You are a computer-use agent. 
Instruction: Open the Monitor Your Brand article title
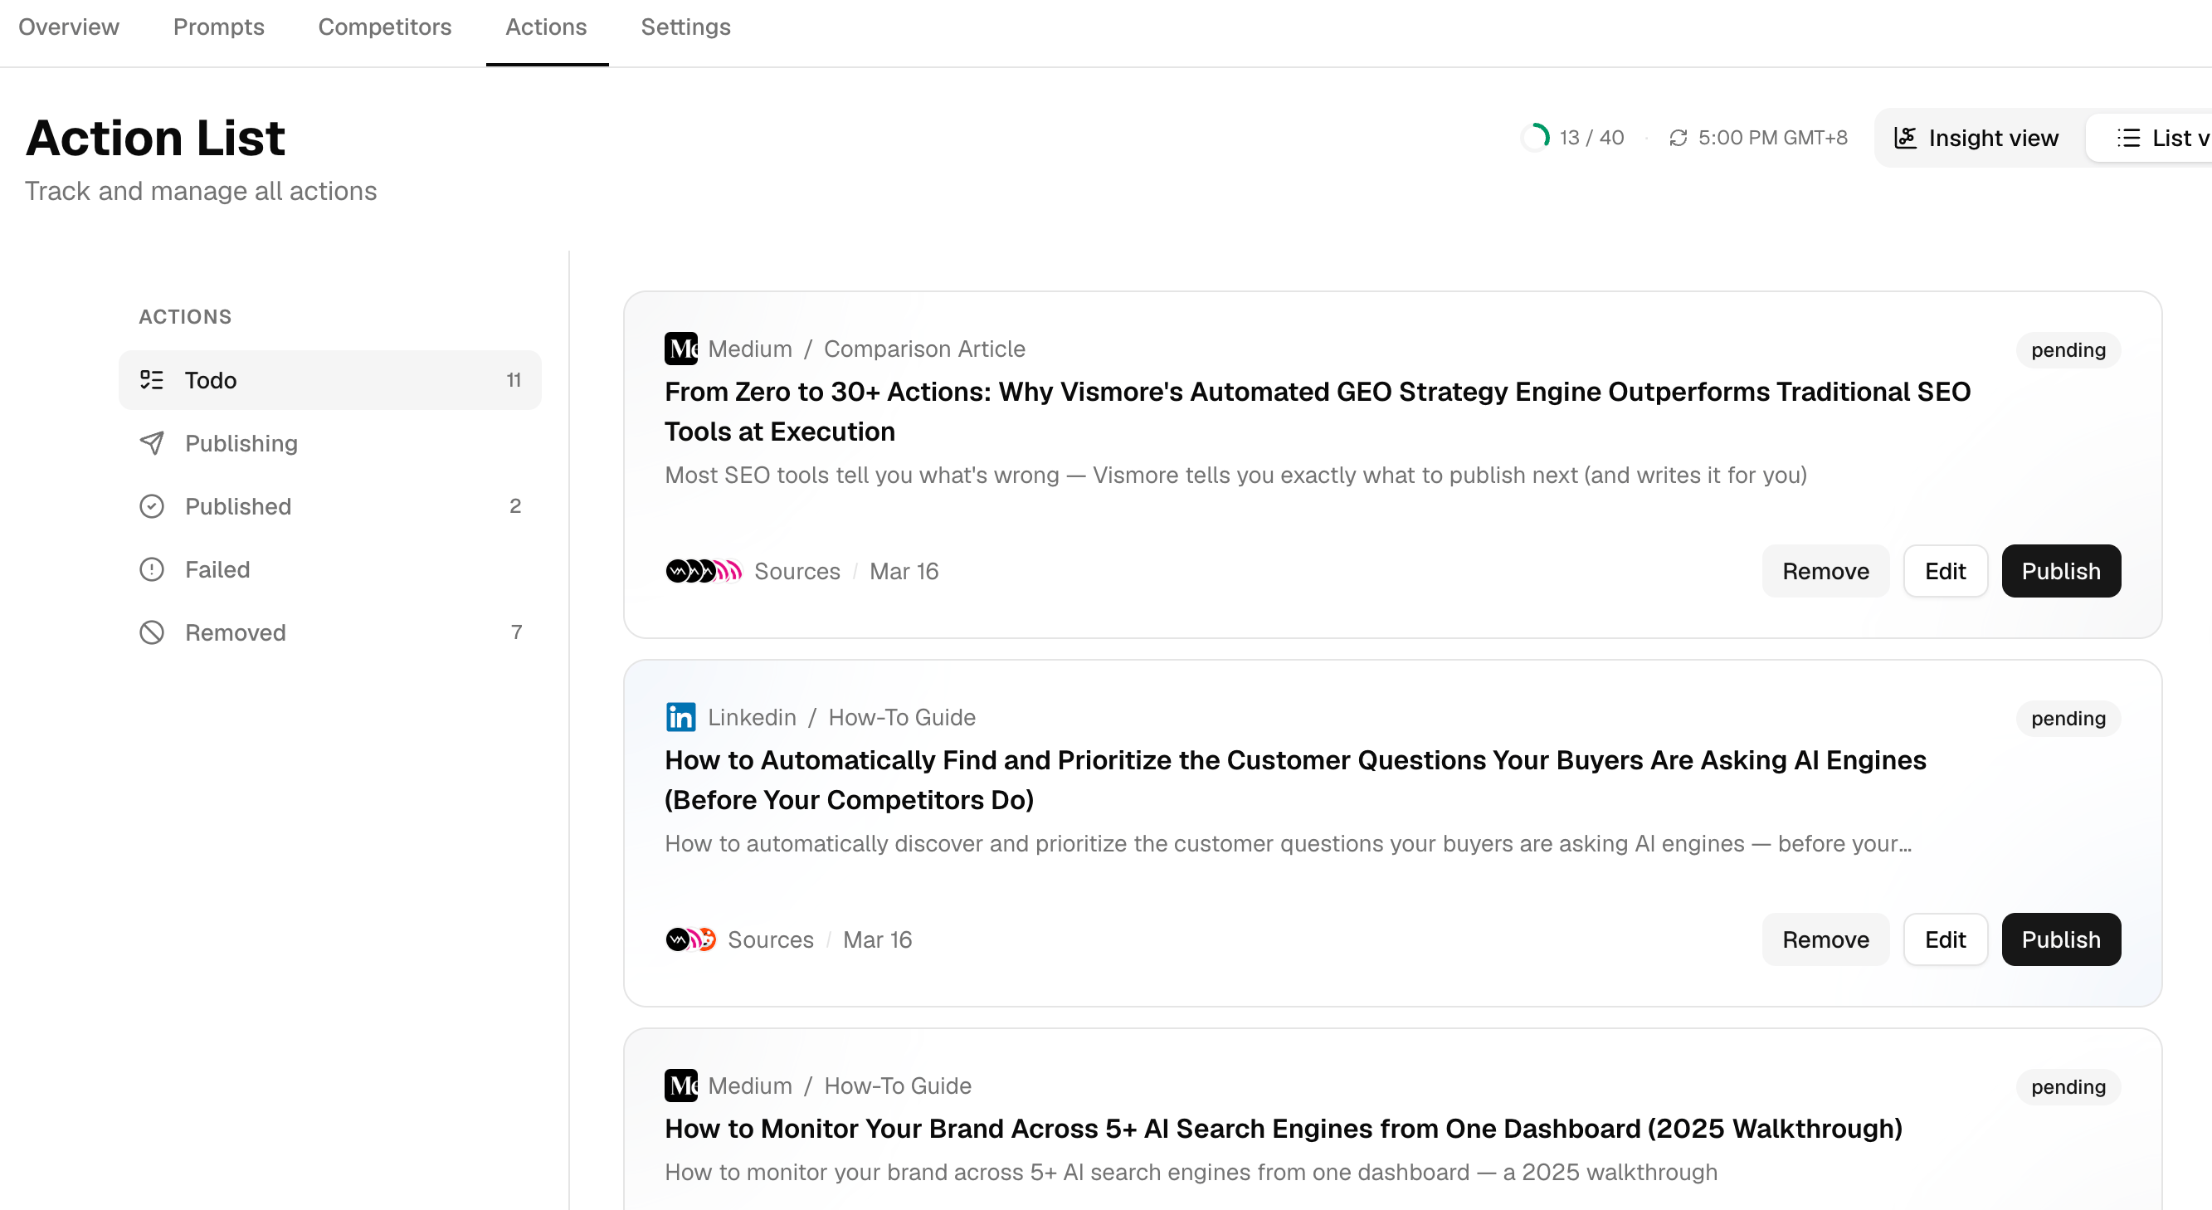point(1283,1129)
